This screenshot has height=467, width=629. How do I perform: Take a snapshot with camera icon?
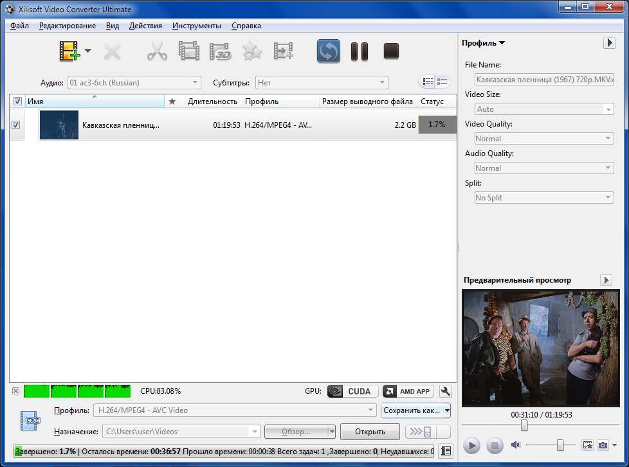[x=603, y=445]
